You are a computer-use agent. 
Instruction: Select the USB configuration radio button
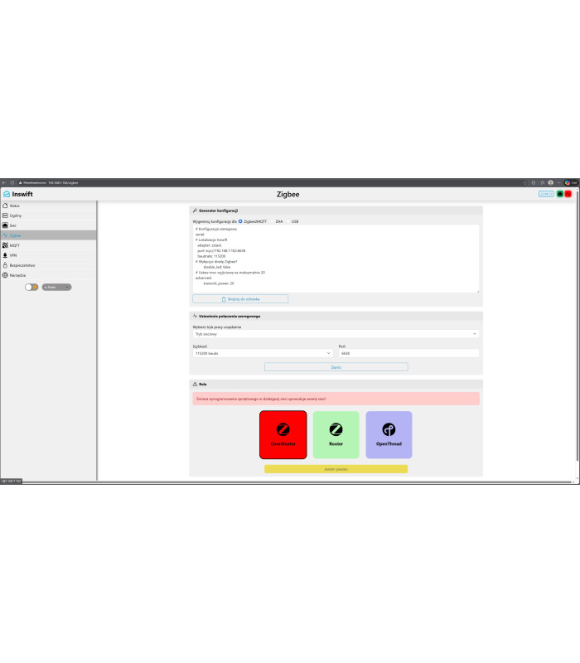[288, 221]
